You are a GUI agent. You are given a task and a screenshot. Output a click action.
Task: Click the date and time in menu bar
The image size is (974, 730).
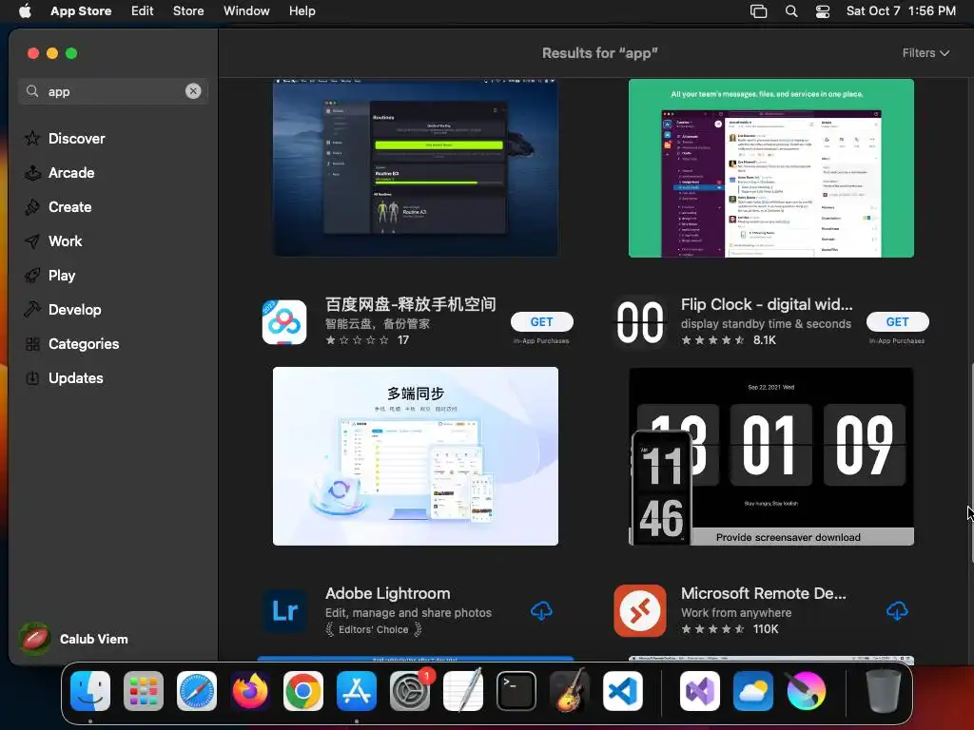pyautogui.click(x=901, y=11)
